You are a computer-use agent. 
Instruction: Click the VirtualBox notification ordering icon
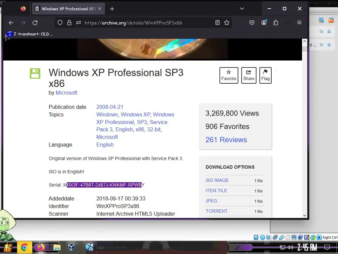(x=321, y=20)
